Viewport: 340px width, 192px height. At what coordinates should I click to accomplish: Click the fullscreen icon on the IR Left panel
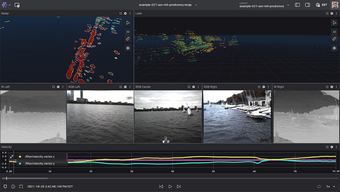(53, 87)
